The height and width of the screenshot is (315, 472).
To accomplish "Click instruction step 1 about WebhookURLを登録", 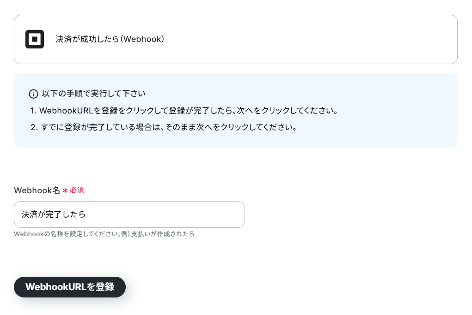I will tap(184, 111).
